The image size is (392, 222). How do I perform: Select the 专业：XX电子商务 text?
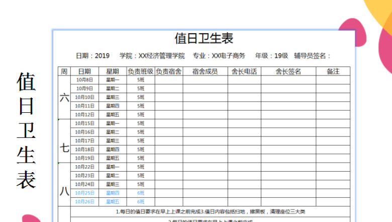(x=219, y=55)
